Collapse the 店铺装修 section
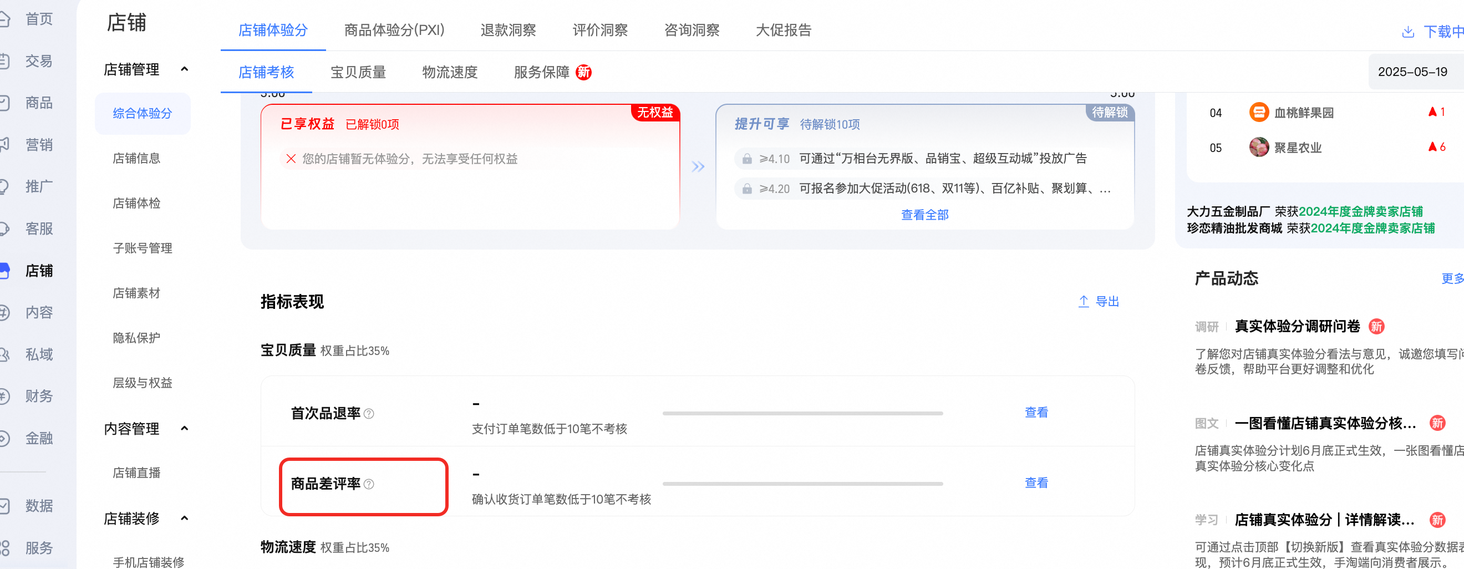Viewport: 1464px width, 569px height. pyautogui.click(x=184, y=519)
